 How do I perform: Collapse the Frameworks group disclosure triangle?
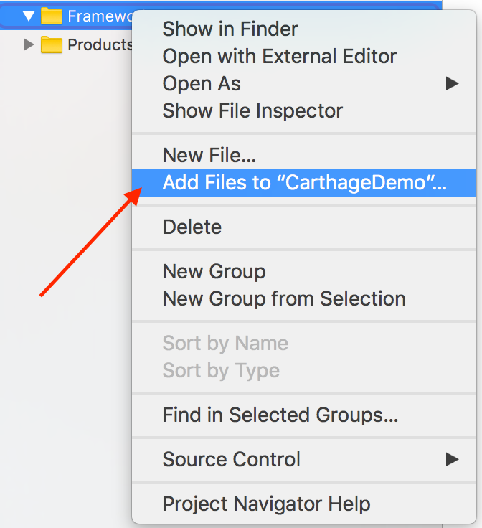click(29, 16)
